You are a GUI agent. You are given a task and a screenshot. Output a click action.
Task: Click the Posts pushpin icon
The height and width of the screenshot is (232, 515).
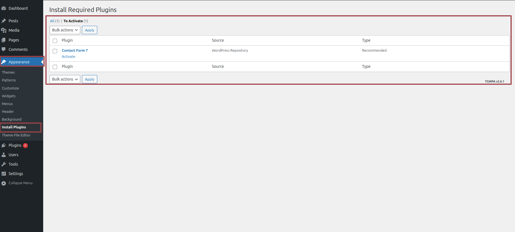4,21
